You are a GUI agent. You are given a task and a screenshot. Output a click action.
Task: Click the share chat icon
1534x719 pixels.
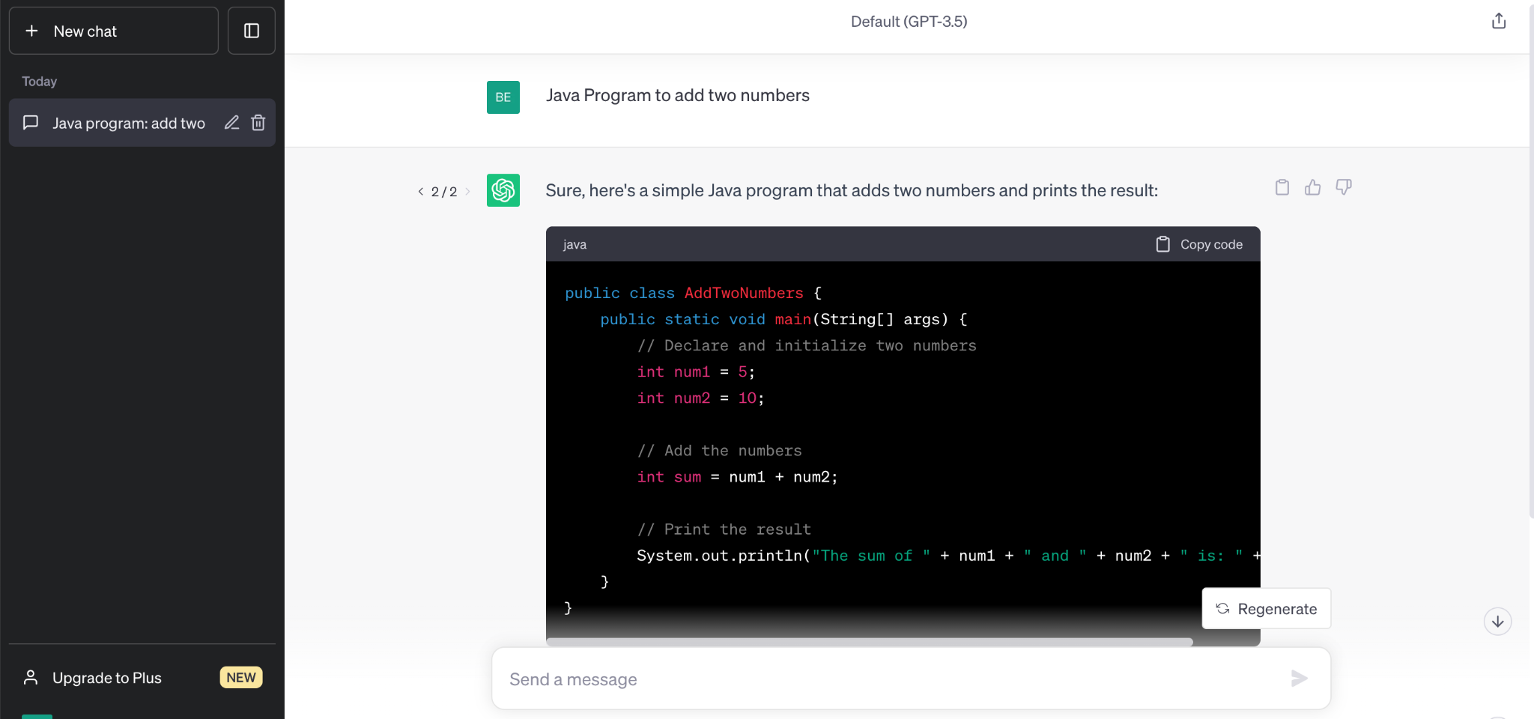[1498, 21]
